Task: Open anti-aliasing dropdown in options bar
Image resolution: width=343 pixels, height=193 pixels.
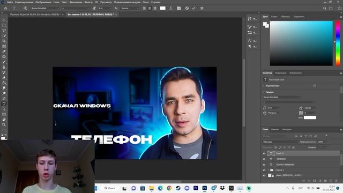Action: (x=130, y=8)
